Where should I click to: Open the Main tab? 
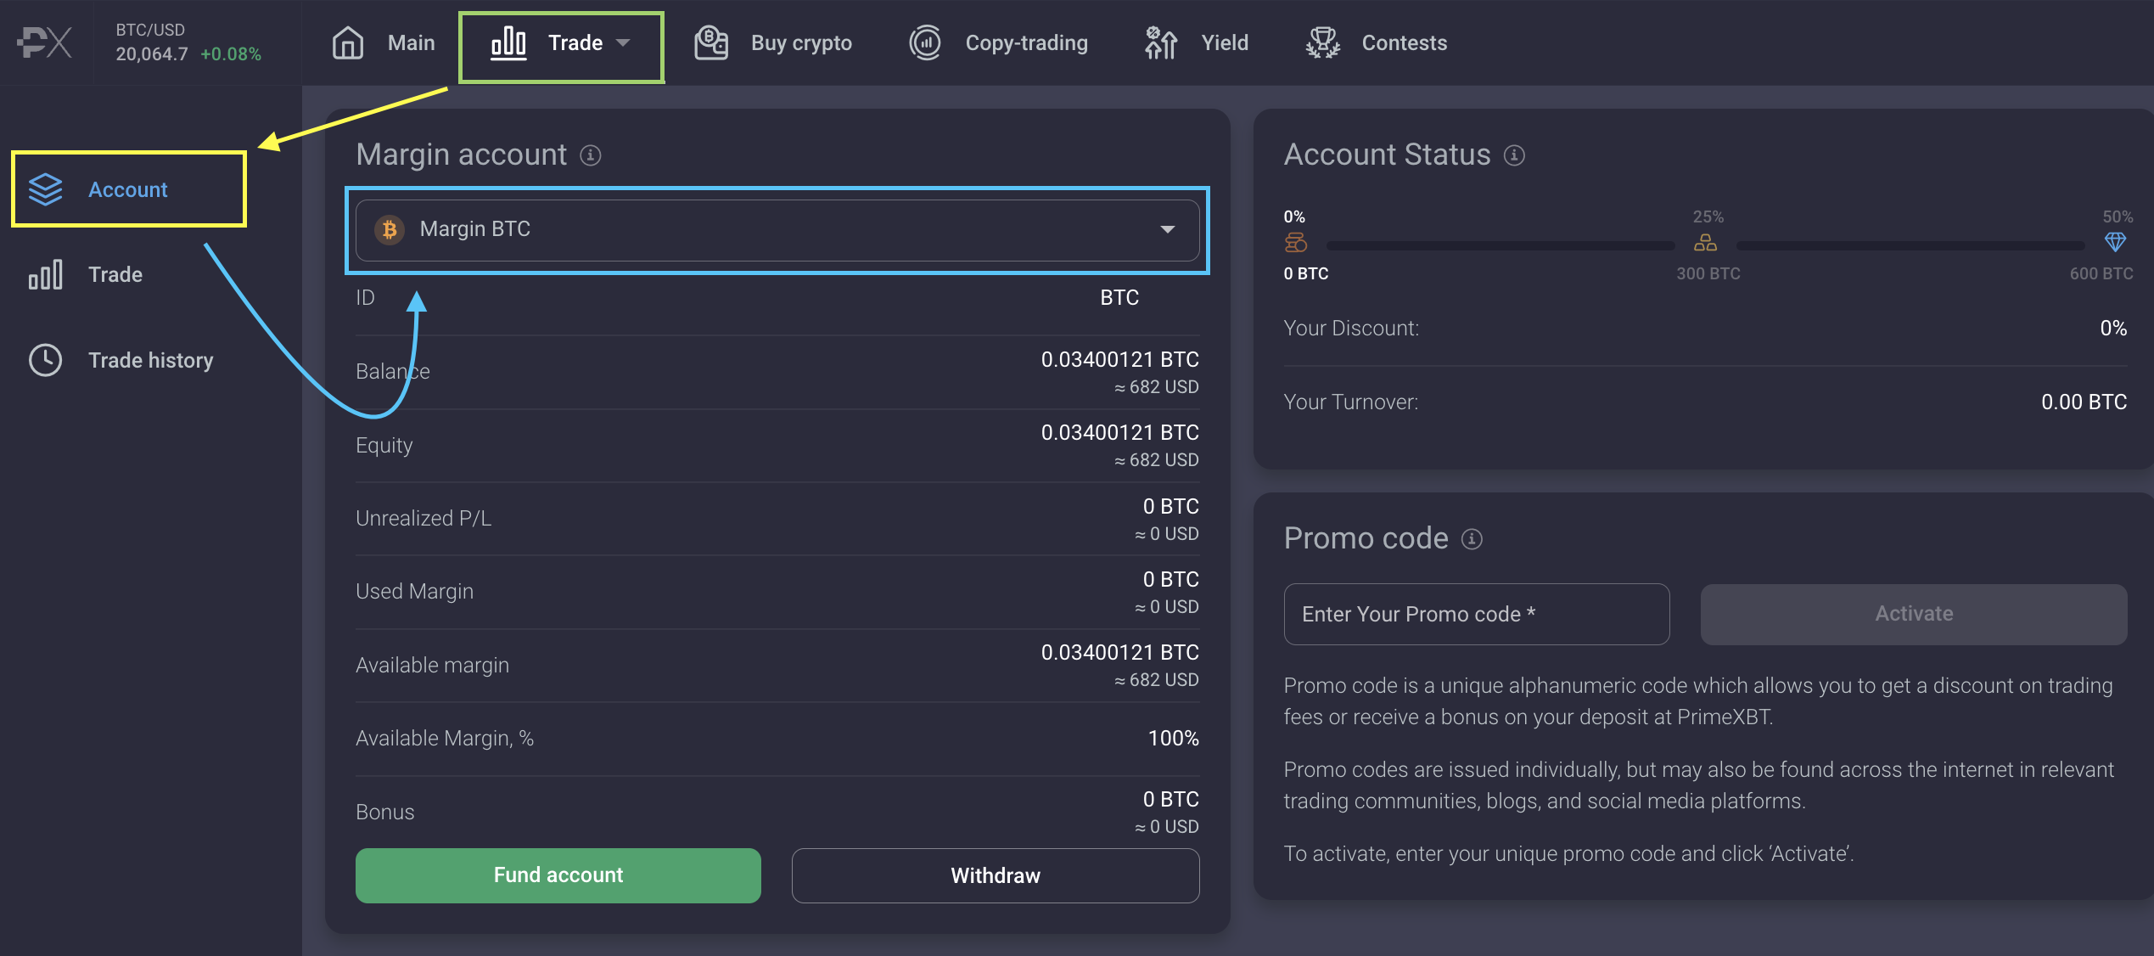(x=383, y=42)
